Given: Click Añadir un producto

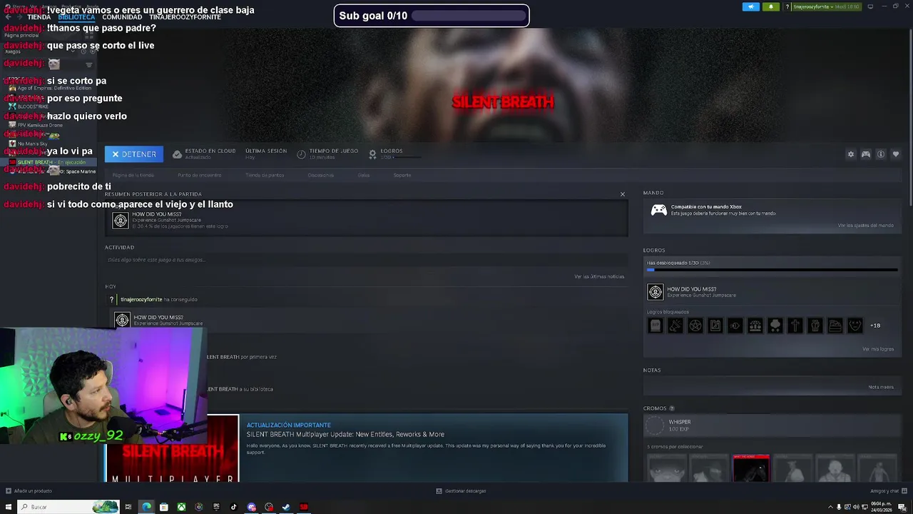Looking at the screenshot, I should pos(29,491).
